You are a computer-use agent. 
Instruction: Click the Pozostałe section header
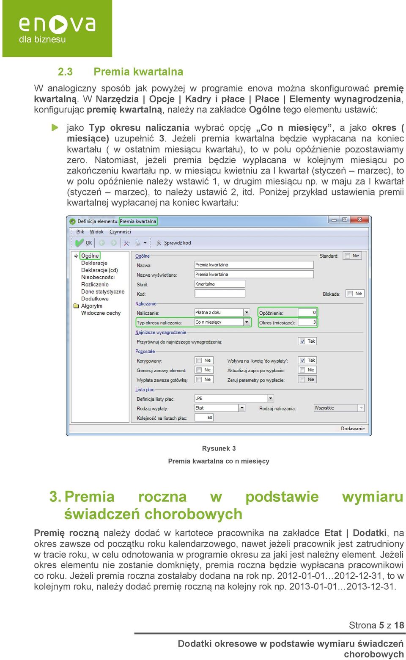(145, 352)
